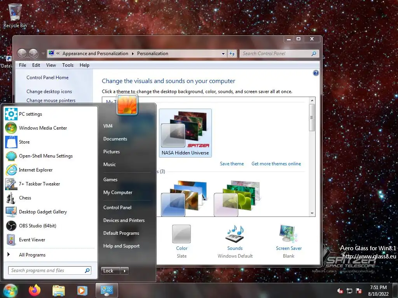Screen dimensions: 398x298
Task: Click the Show desktop taskbar strip
Action: click(x=395, y=291)
